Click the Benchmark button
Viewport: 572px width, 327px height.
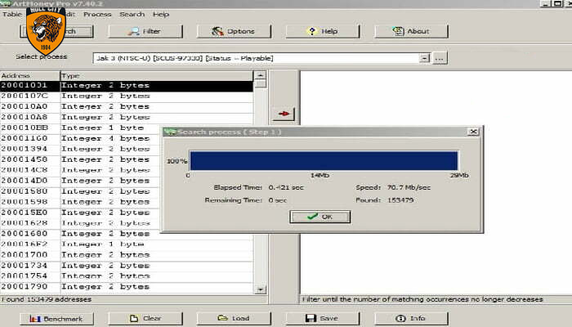[56, 319]
